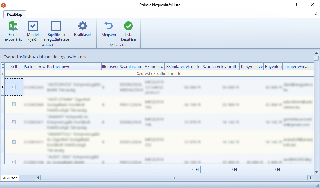The image size is (320, 188).
Task: Sort by Számlaszám column header
Action: (x=131, y=66)
